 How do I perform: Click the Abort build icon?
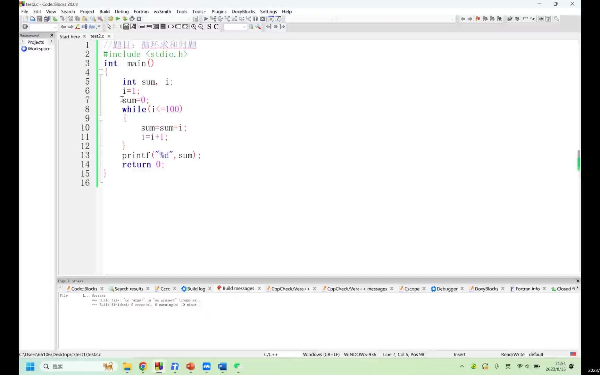click(139, 19)
